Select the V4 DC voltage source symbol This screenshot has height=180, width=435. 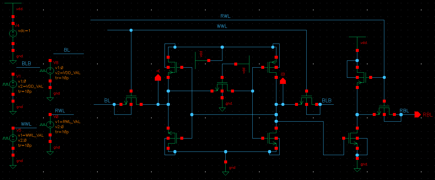click(13, 34)
